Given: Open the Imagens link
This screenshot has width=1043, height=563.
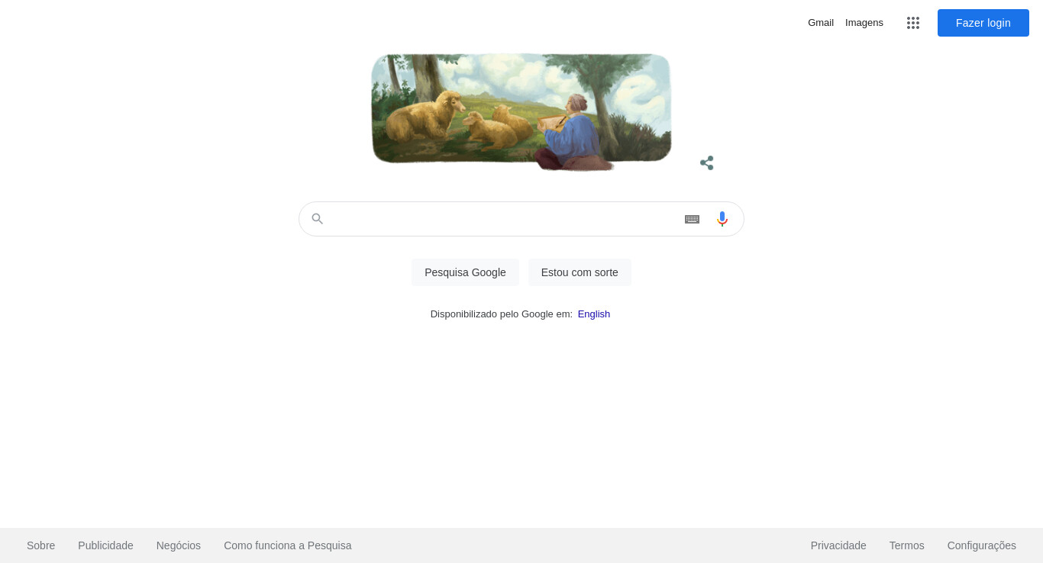Looking at the screenshot, I should [x=864, y=23].
